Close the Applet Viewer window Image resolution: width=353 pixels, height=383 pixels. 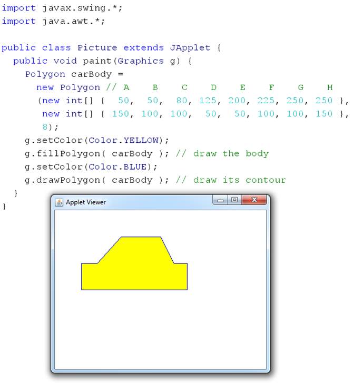coord(254,200)
